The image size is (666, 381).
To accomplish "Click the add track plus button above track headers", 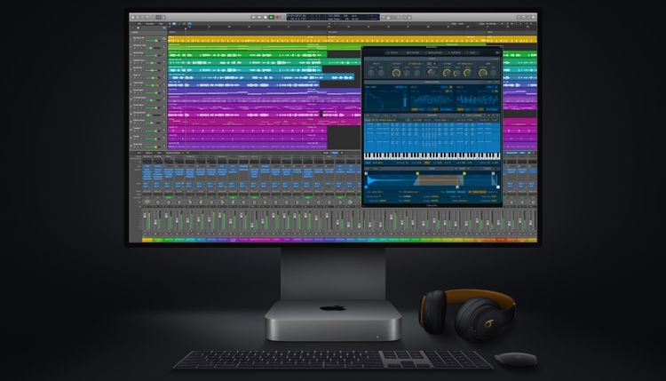I will point(133,28).
